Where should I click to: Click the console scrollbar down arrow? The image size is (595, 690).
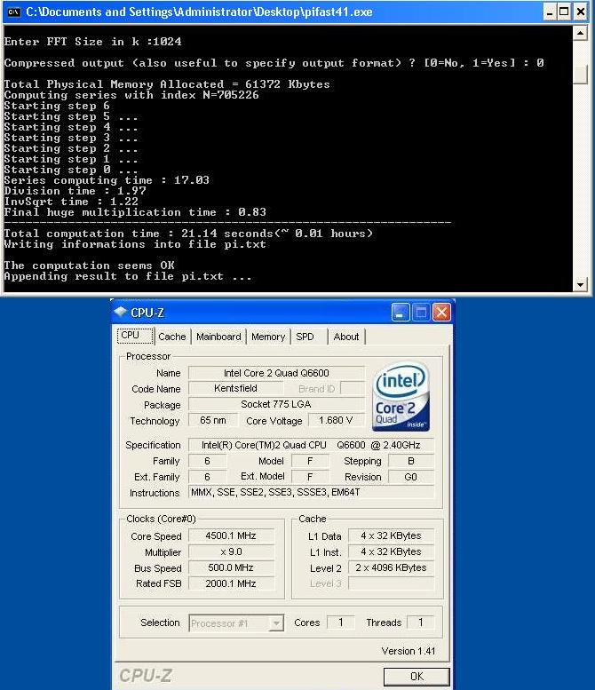click(581, 285)
